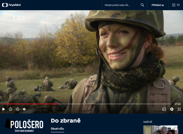
Task: Click the 'Další díl' heading
Action: 148,122
